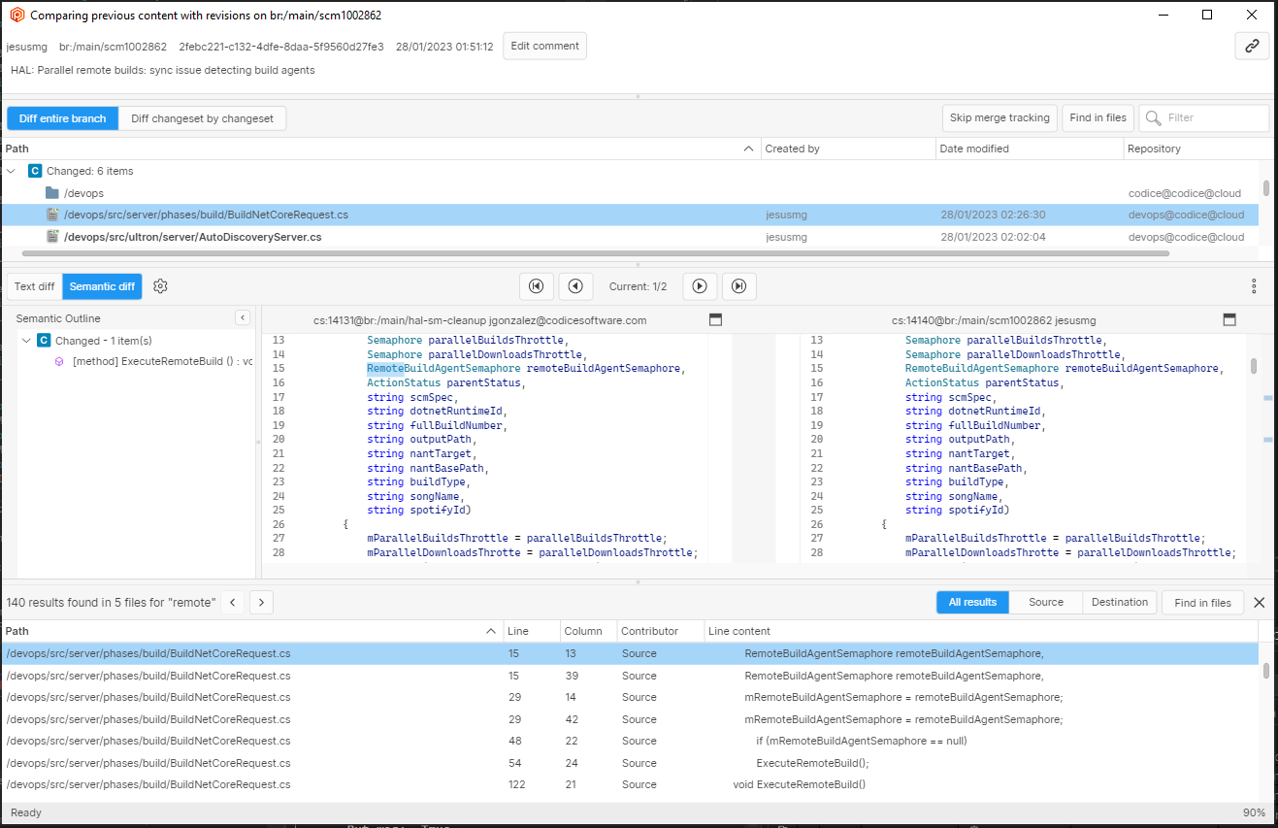
Task: Open the three-dot overflow menu
Action: (x=1254, y=285)
